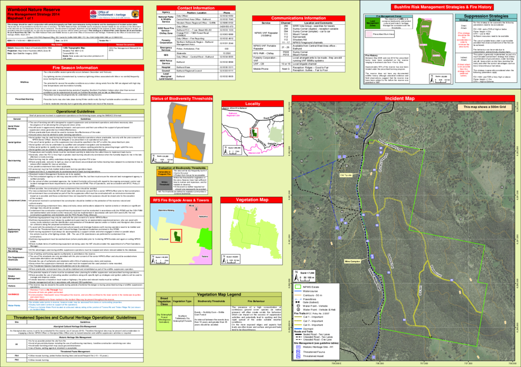Click the Watercourse blue line legend symbol
The height and width of the screenshot is (367, 521).
[298, 291]
